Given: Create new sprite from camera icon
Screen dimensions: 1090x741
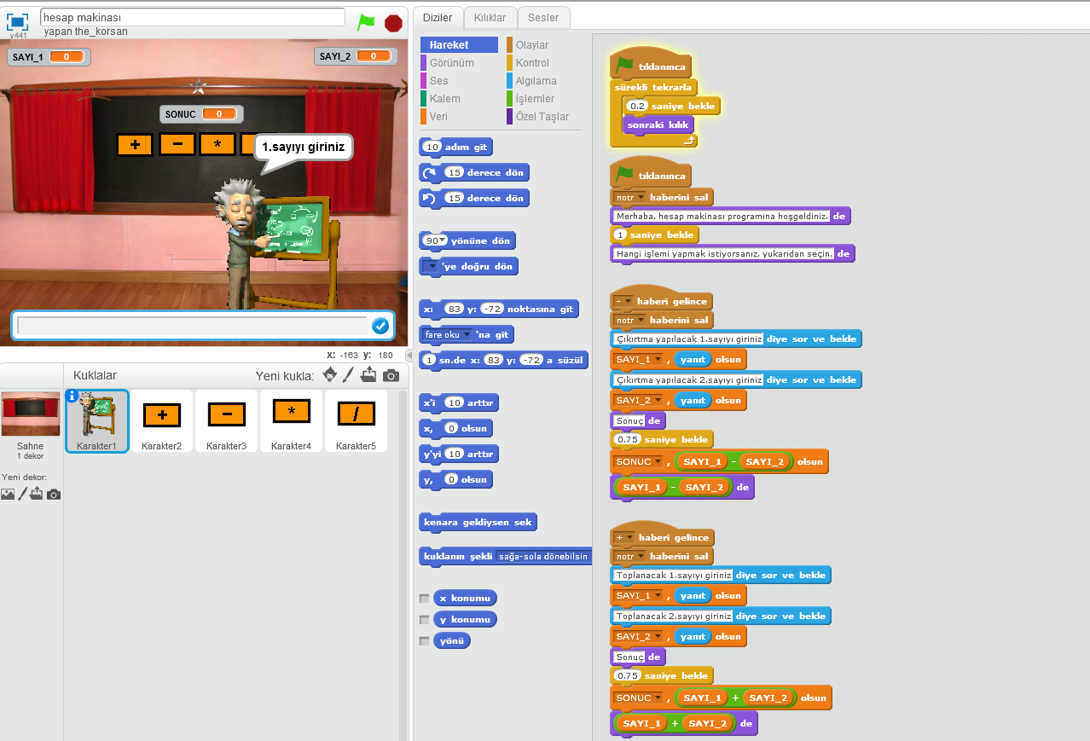Looking at the screenshot, I should (x=391, y=375).
